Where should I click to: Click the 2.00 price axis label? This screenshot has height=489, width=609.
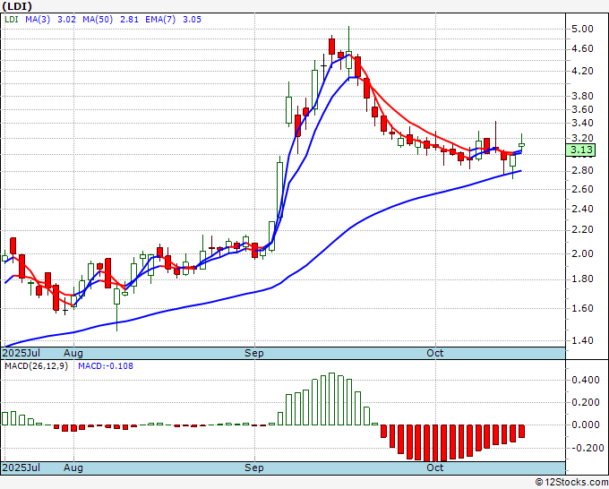pos(582,253)
